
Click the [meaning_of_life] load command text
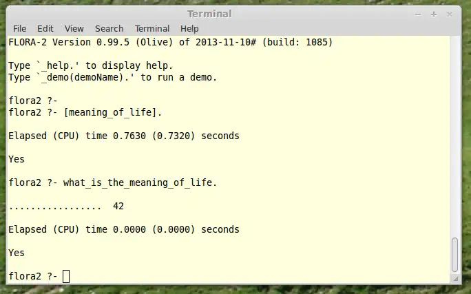[113, 112]
